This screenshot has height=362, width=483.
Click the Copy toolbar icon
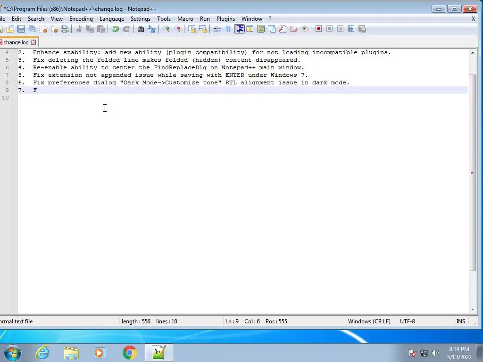point(90,29)
